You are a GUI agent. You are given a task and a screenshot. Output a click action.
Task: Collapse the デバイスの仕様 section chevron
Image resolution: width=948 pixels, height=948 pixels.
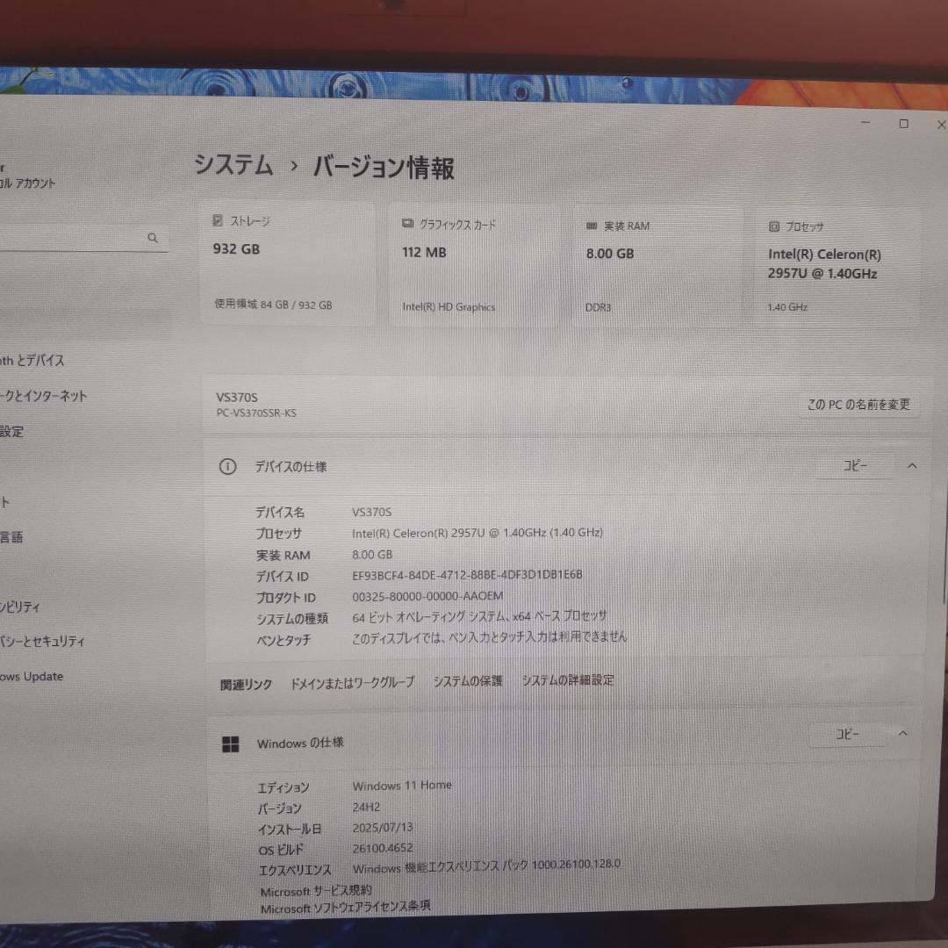pyautogui.click(x=912, y=466)
